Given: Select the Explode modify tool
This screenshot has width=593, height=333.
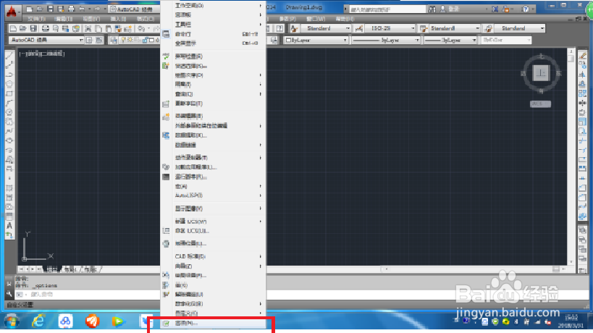Looking at the screenshot, I should click(x=582, y=216).
